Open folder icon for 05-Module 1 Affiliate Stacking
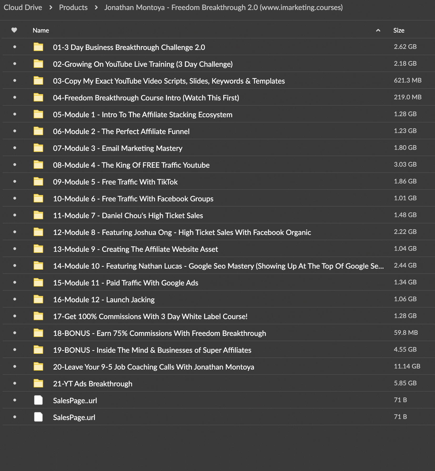 [x=38, y=114]
